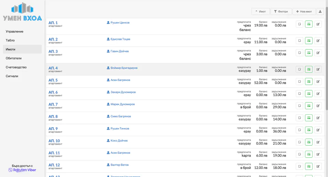Open the Обитатели sidebar section

14,58
